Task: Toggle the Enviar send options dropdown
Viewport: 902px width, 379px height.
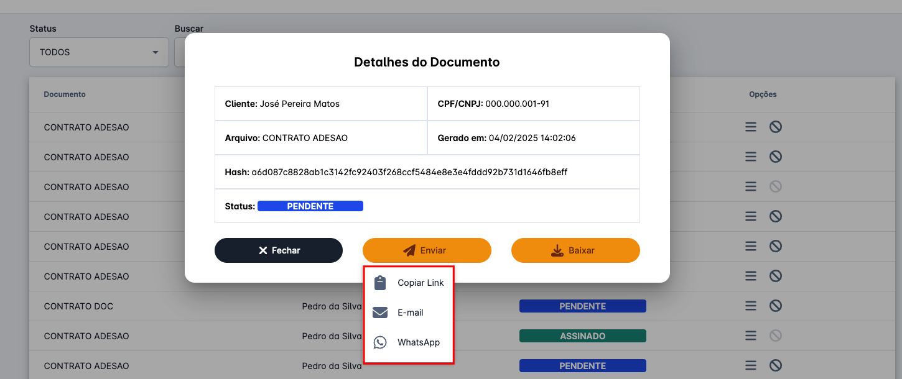Action: coord(427,250)
